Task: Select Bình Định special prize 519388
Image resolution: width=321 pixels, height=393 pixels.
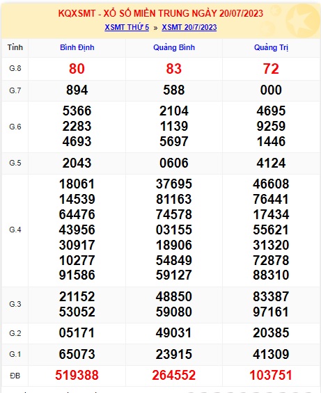Action: coord(77,375)
